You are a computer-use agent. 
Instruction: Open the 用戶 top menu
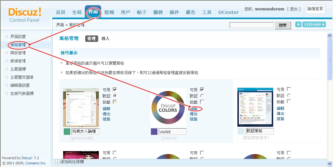pos(126,12)
